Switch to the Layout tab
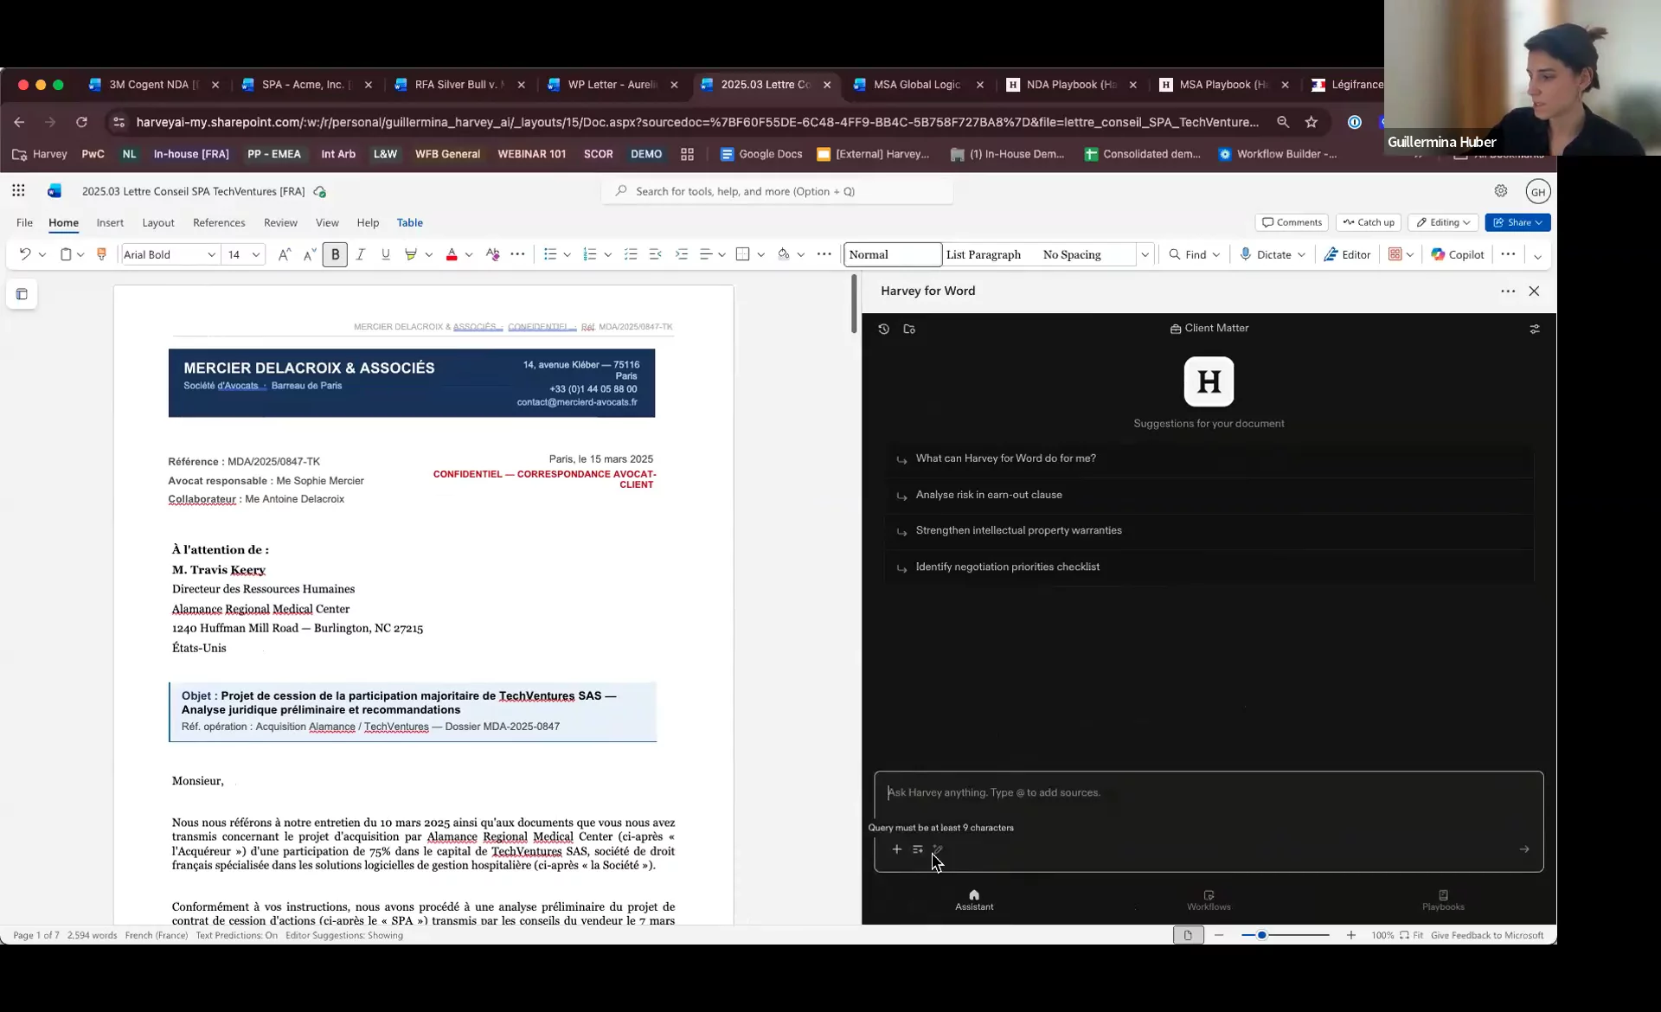This screenshot has width=1661, height=1012. pos(158,223)
